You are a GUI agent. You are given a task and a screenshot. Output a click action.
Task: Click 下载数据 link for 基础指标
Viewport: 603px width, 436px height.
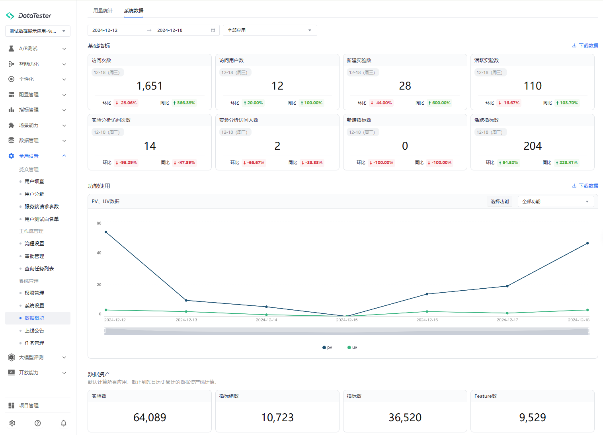[x=588, y=46]
